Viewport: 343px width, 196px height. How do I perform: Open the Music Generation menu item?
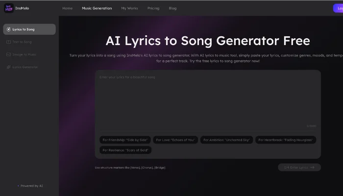(97, 8)
